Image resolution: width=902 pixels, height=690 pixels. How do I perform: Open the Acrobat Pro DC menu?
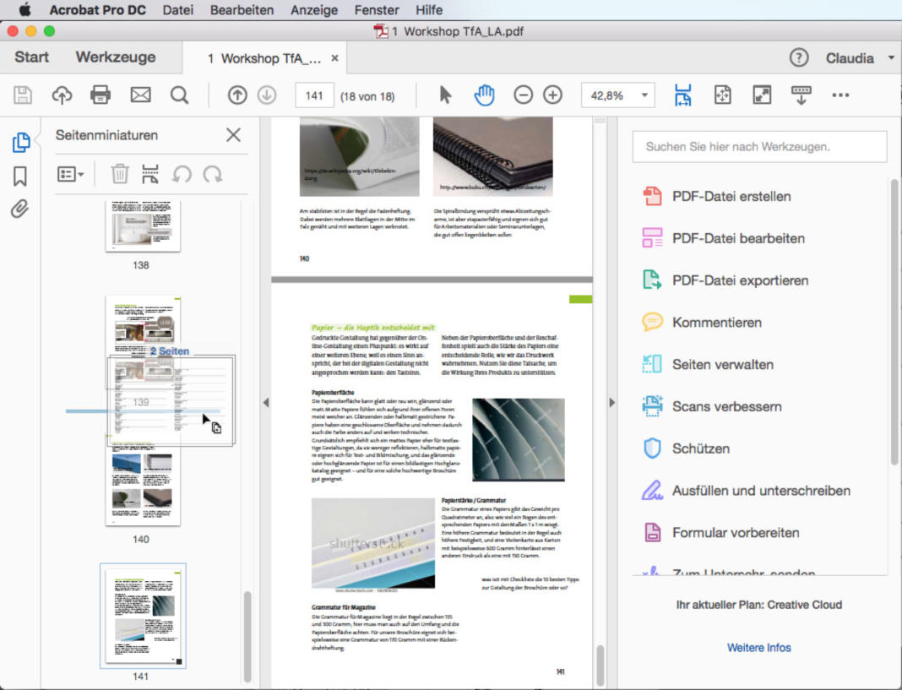(x=97, y=10)
